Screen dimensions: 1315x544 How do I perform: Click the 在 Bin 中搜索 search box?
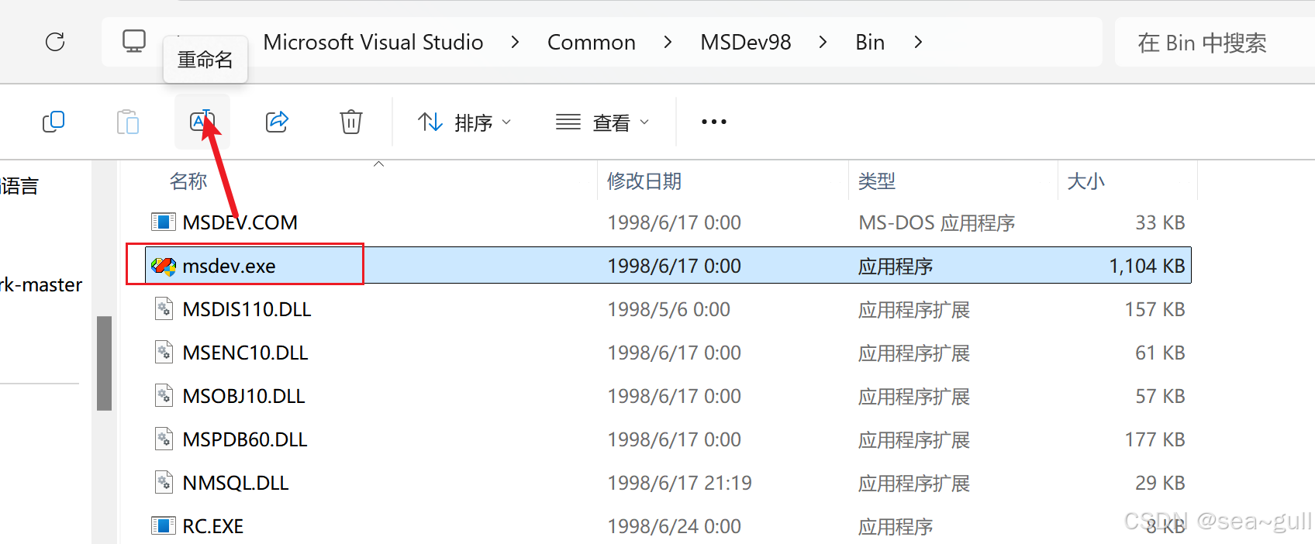1214,43
